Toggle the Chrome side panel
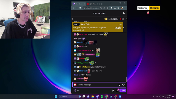 pyautogui.click(x=118, y=8)
